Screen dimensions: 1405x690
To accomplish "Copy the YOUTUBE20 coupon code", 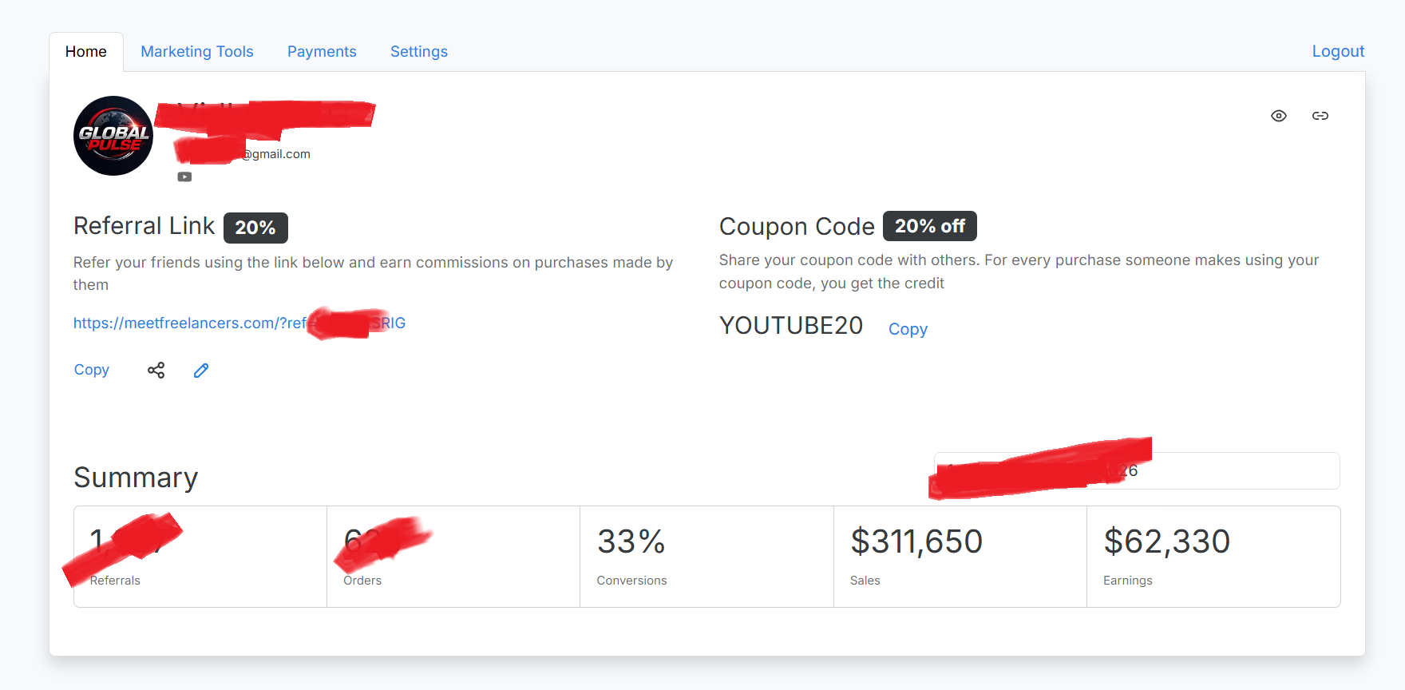I will tap(908, 329).
